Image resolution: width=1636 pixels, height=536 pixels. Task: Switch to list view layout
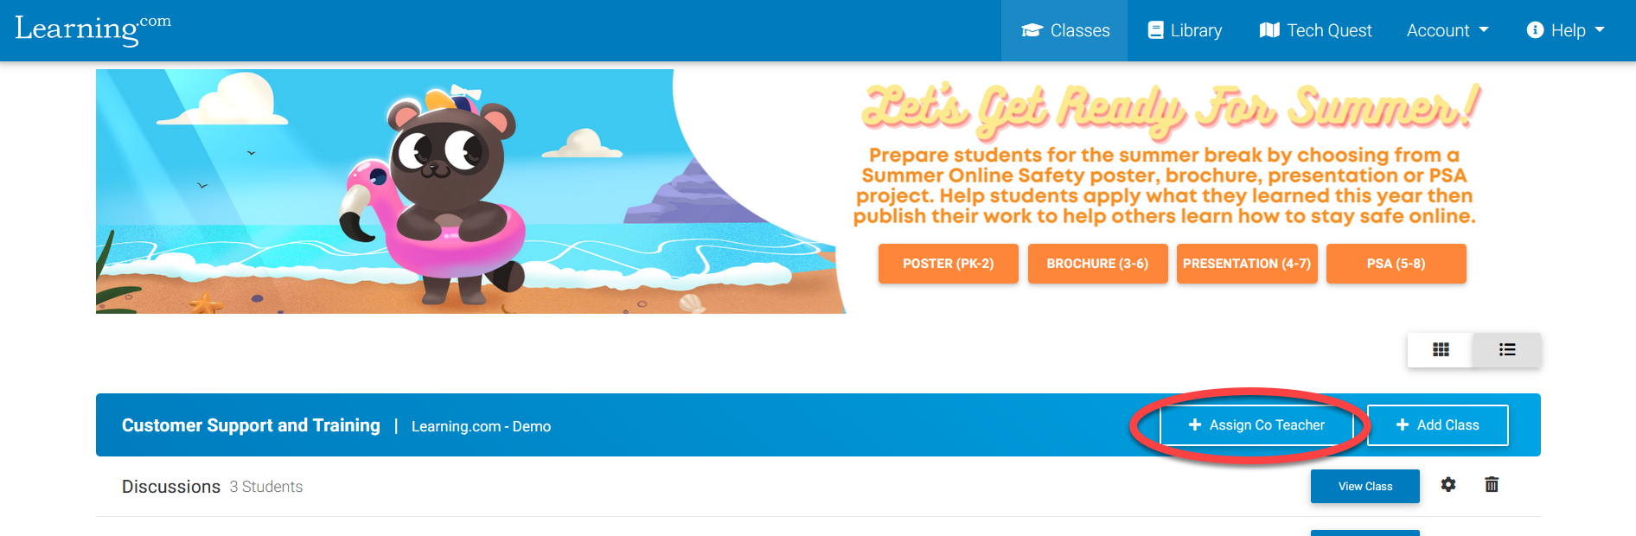point(1507,349)
